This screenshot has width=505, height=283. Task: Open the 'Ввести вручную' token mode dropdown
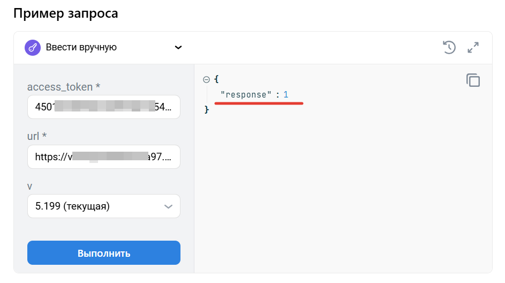103,47
